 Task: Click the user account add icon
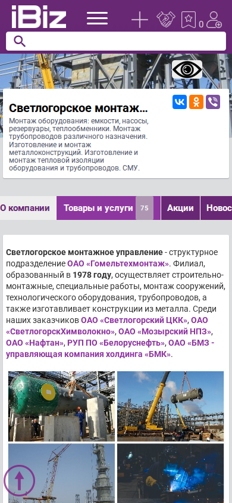click(214, 20)
